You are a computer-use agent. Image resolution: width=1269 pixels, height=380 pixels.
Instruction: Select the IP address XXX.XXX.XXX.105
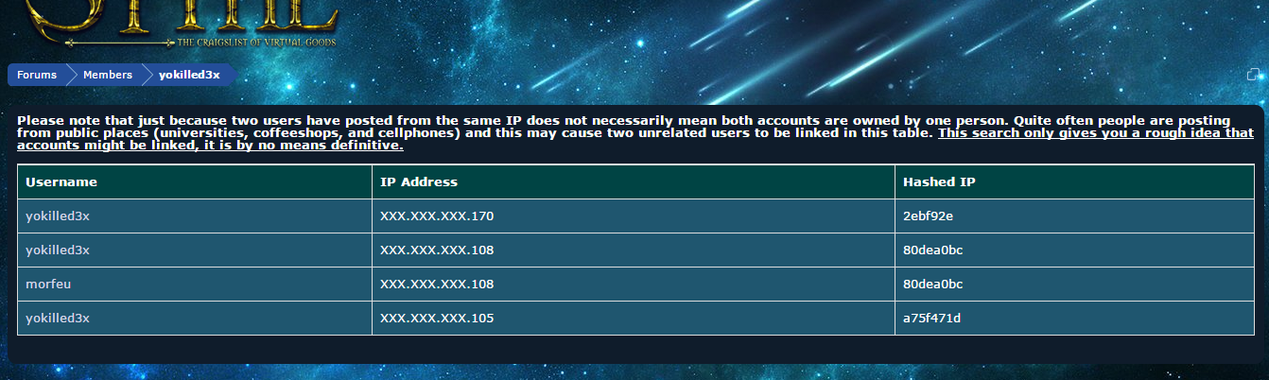coord(437,318)
